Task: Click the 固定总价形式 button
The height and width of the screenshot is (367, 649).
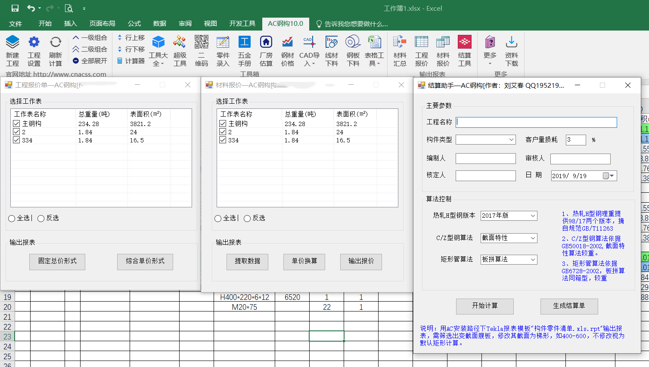Action: 57,262
